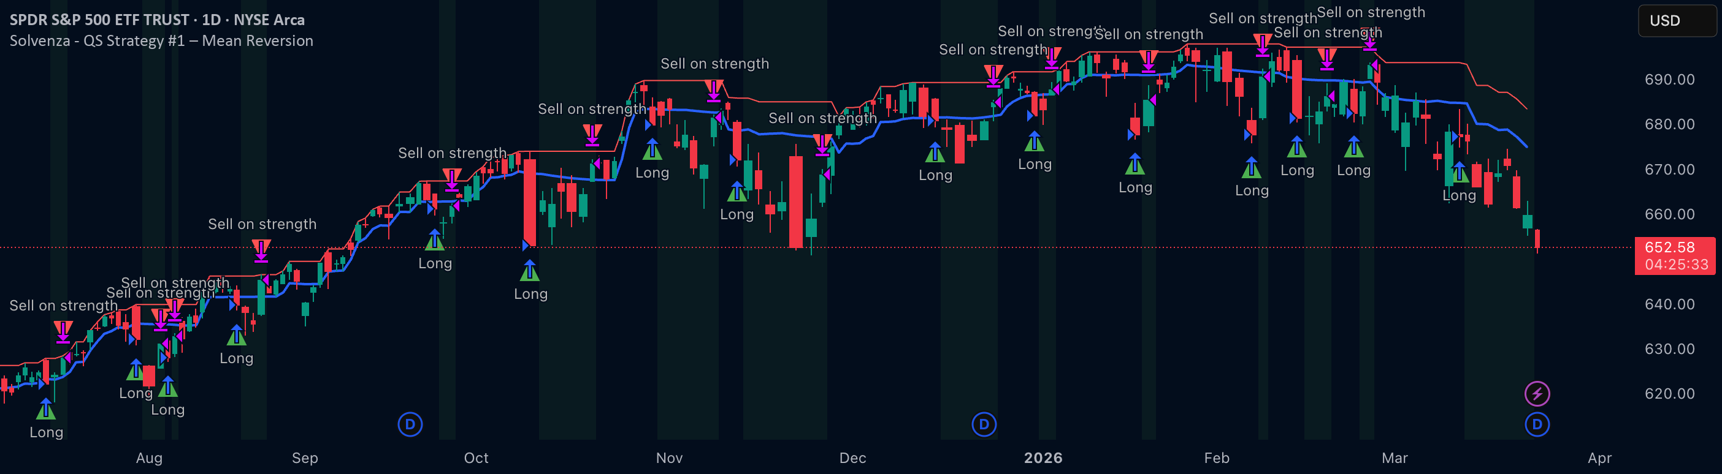Open the USD currency selector
1722x474 pixels.
point(1677,21)
